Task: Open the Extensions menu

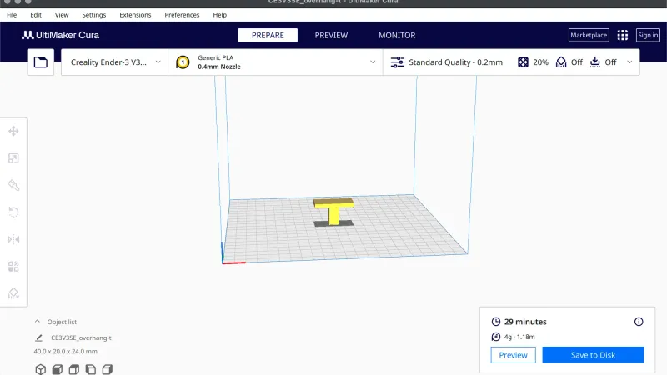Action: click(x=135, y=15)
